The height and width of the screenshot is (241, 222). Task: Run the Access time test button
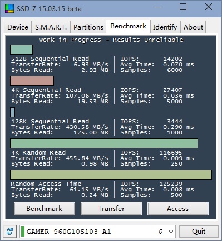(x=178, y=209)
